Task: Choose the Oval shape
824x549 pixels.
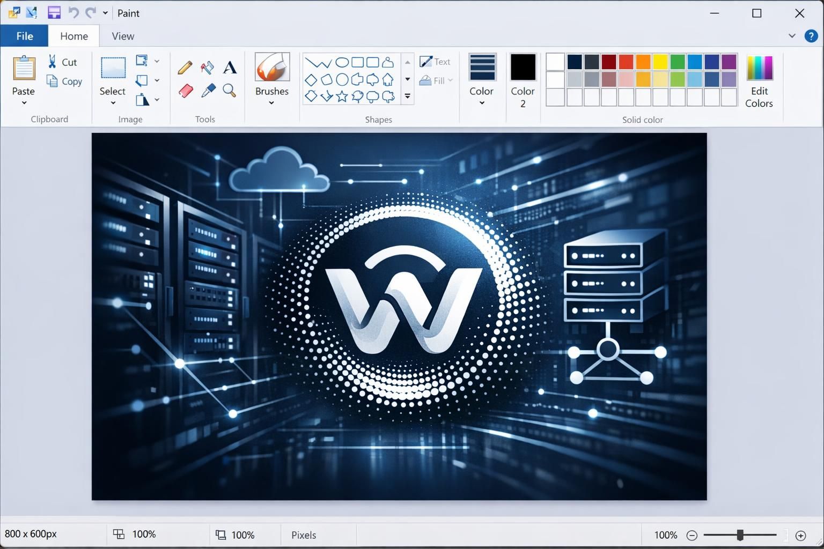Action: [x=342, y=62]
